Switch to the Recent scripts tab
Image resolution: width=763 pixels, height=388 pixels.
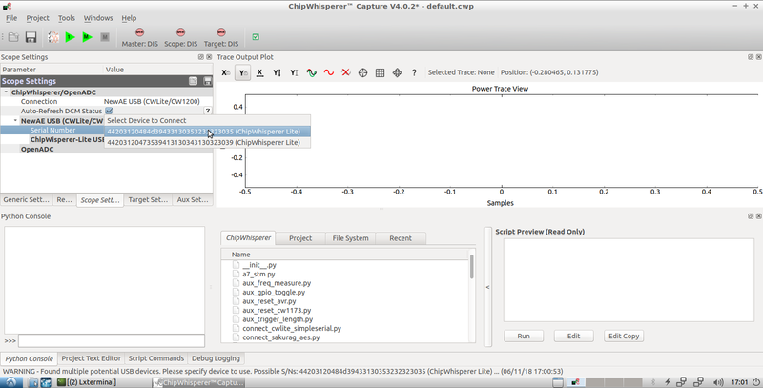coord(401,238)
